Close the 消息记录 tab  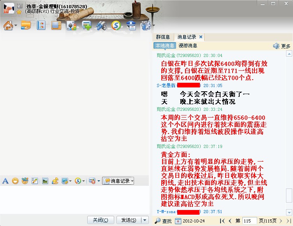201,37
